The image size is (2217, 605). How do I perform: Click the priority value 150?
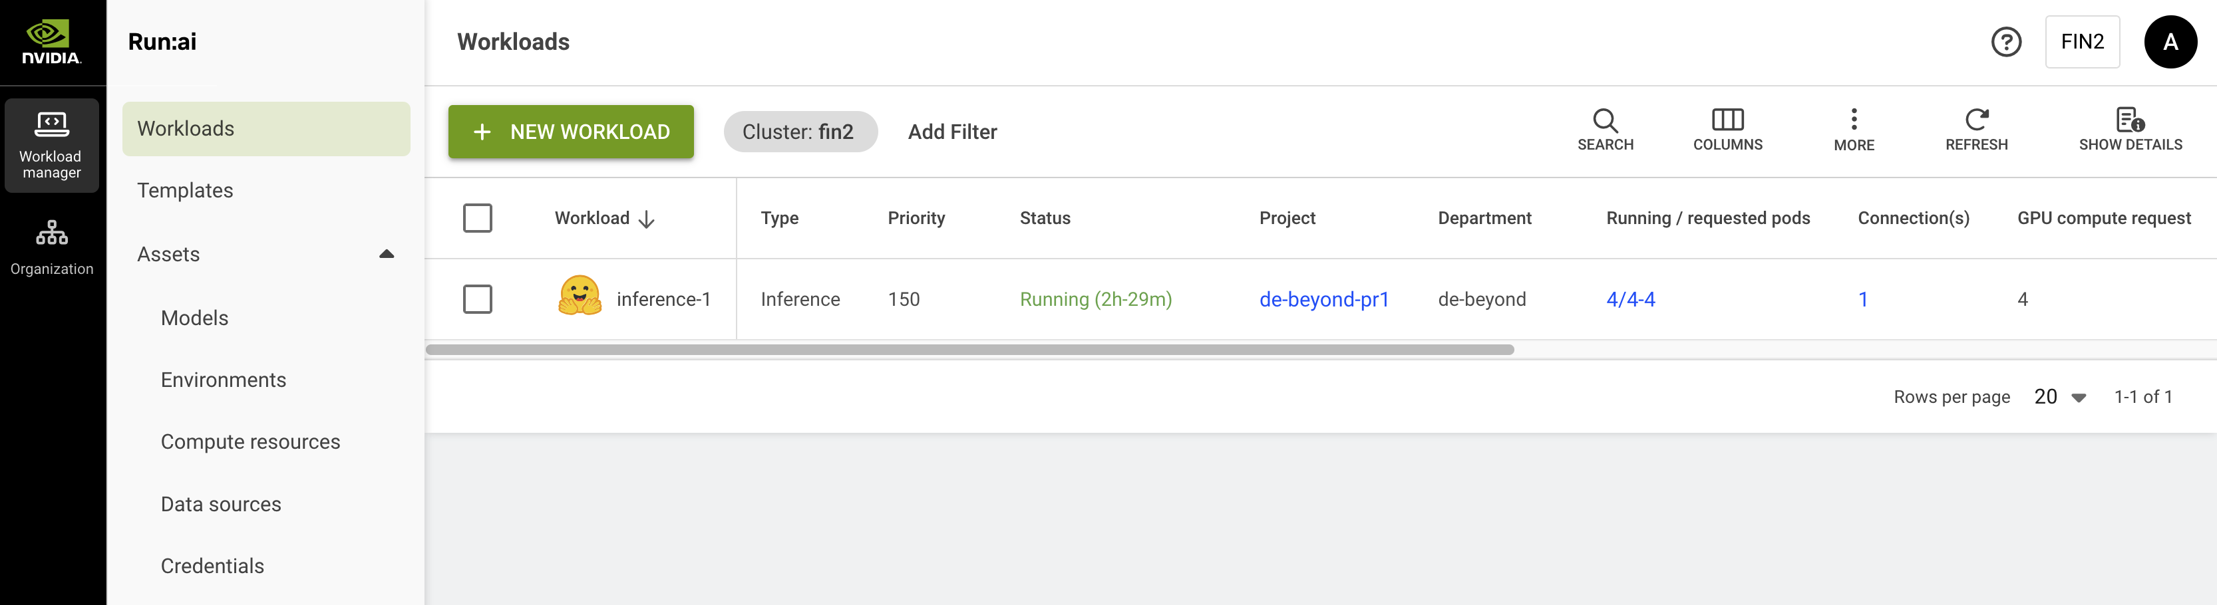pos(903,299)
